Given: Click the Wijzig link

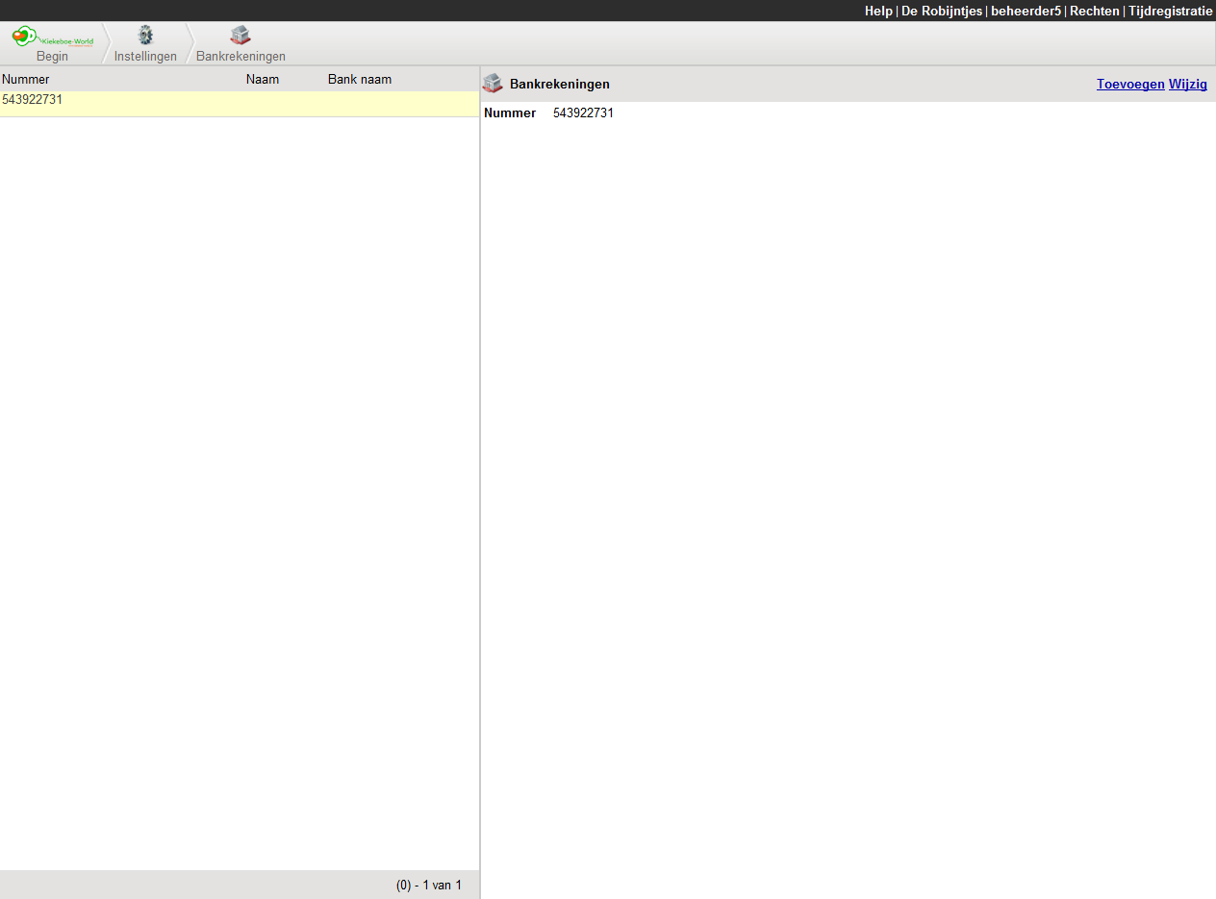Looking at the screenshot, I should [1187, 84].
